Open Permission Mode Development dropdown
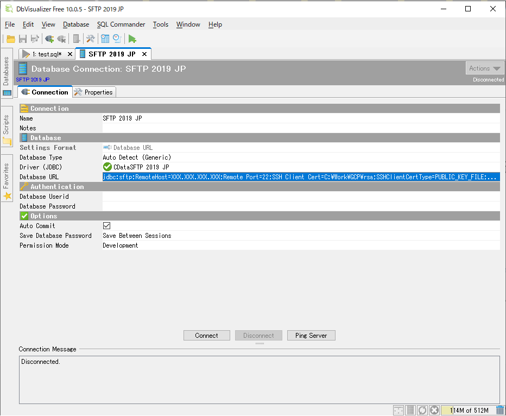The image size is (506, 416). point(301,245)
